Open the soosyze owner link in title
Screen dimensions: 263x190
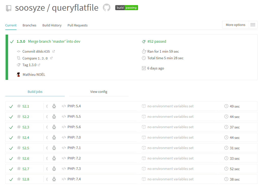pyautogui.click(x=29, y=8)
